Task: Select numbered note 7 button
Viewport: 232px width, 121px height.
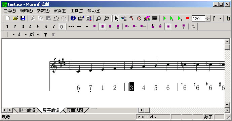Action: click(x=54, y=26)
